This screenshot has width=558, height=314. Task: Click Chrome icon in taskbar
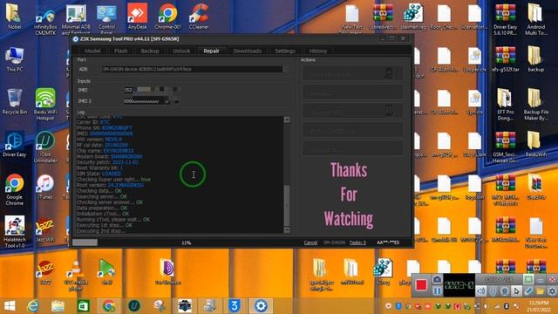108,306
